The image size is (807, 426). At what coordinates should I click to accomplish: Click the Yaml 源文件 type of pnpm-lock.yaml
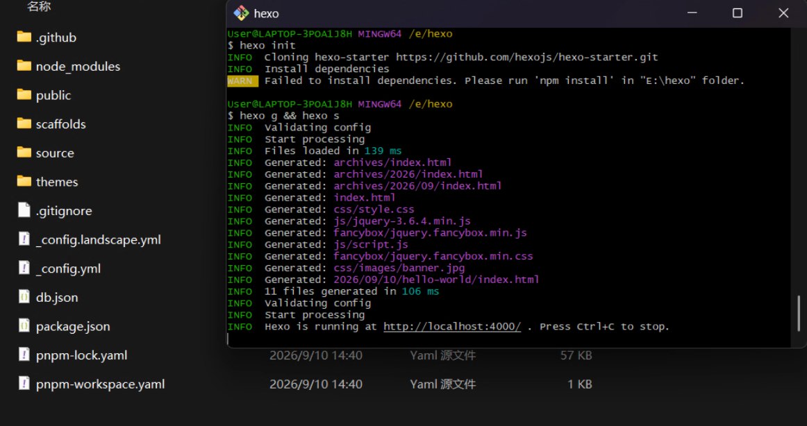[442, 355]
